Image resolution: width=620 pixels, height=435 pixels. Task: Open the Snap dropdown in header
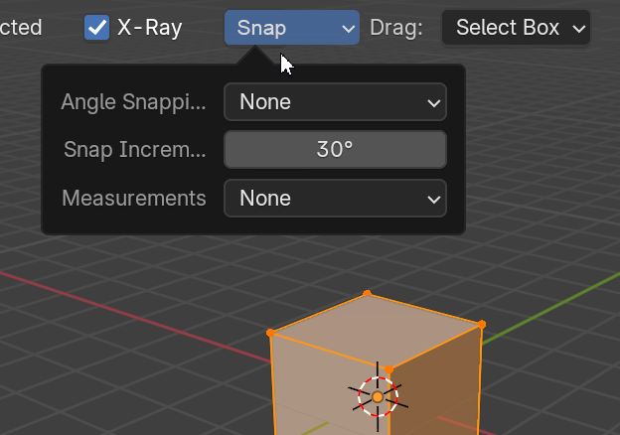coord(292,28)
